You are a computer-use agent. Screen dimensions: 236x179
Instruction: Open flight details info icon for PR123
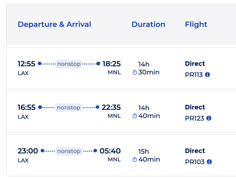[209, 118]
